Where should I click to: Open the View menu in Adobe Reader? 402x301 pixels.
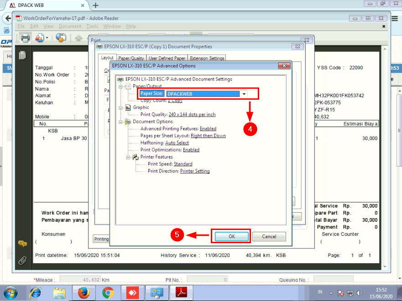(48, 26)
